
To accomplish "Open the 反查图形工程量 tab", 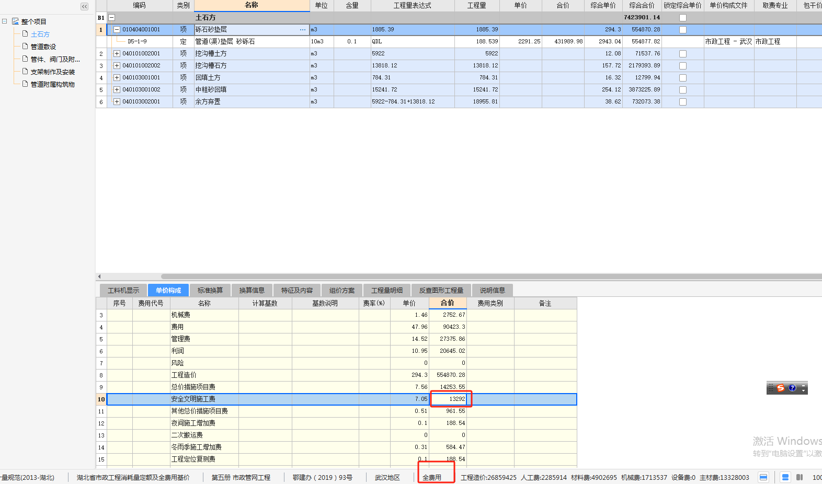I will pos(441,290).
